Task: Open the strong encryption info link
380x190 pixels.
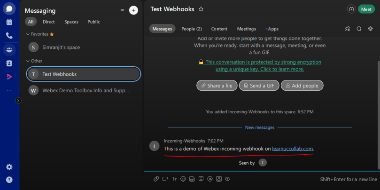Action: 260,65
